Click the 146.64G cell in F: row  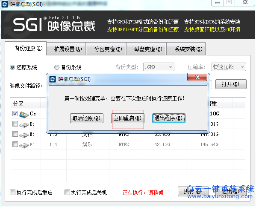209,144
